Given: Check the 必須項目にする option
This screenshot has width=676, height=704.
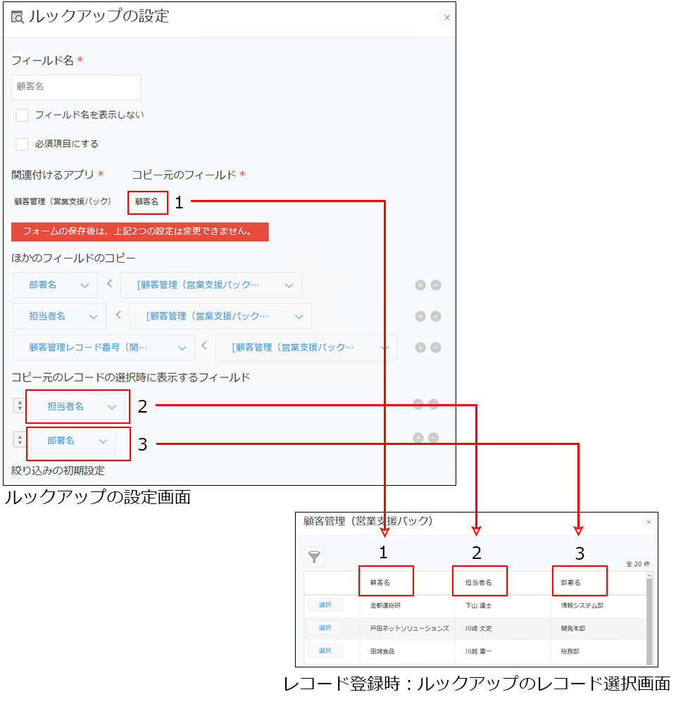Looking at the screenshot, I should (22, 144).
